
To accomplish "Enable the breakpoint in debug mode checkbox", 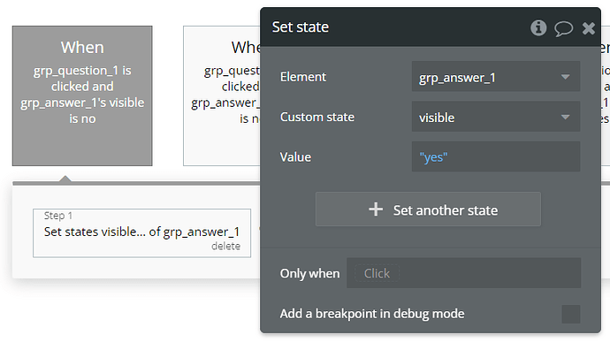I will 571,314.
